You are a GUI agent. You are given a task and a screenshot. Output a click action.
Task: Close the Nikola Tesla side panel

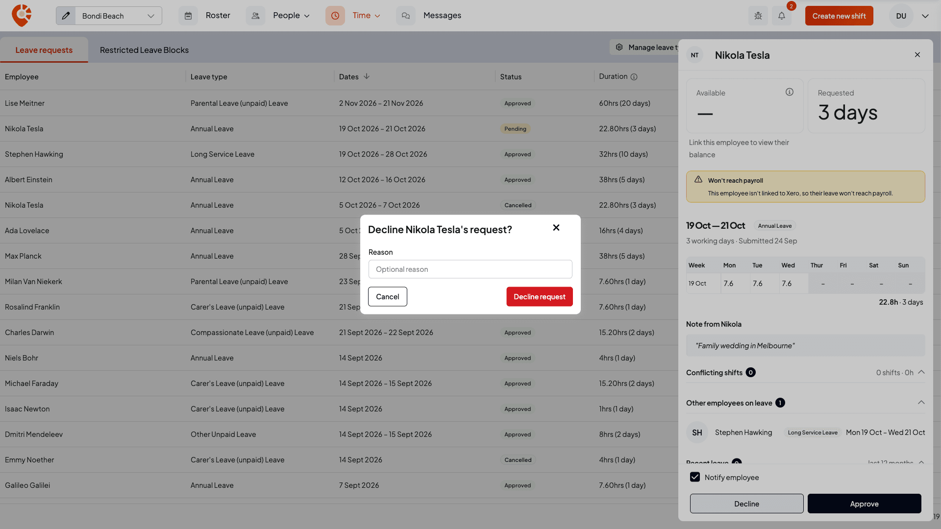point(917,55)
